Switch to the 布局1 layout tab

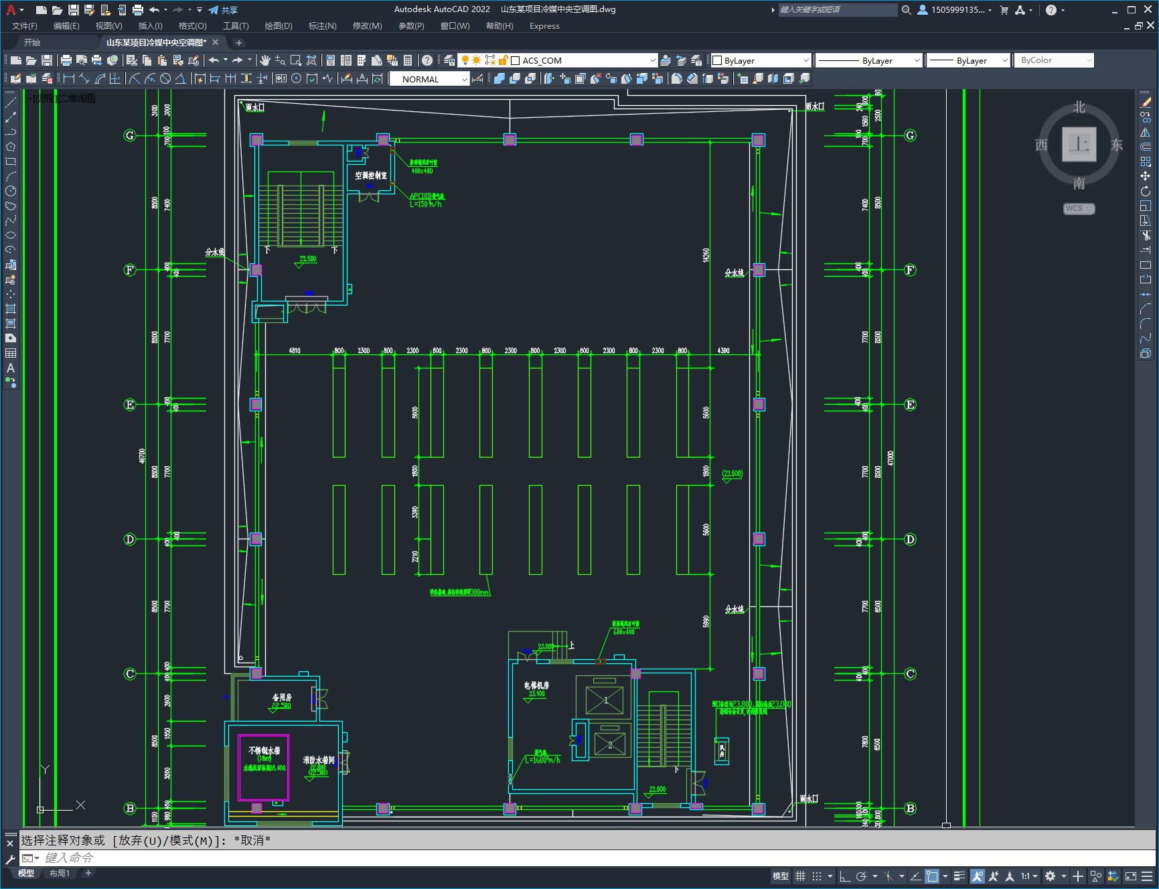click(x=60, y=873)
